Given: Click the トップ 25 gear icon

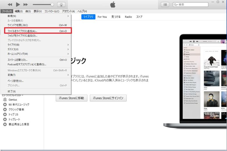Looking at the screenshot, I should point(5,114).
